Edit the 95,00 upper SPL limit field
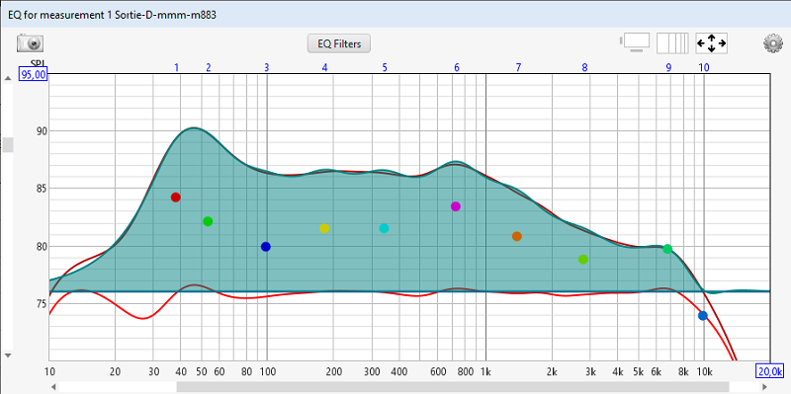The height and width of the screenshot is (394, 791). pos(34,75)
